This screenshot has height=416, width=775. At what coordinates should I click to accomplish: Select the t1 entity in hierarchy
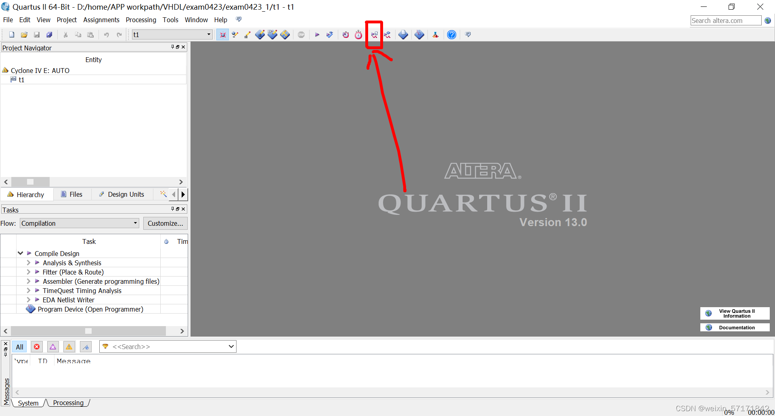(21, 80)
